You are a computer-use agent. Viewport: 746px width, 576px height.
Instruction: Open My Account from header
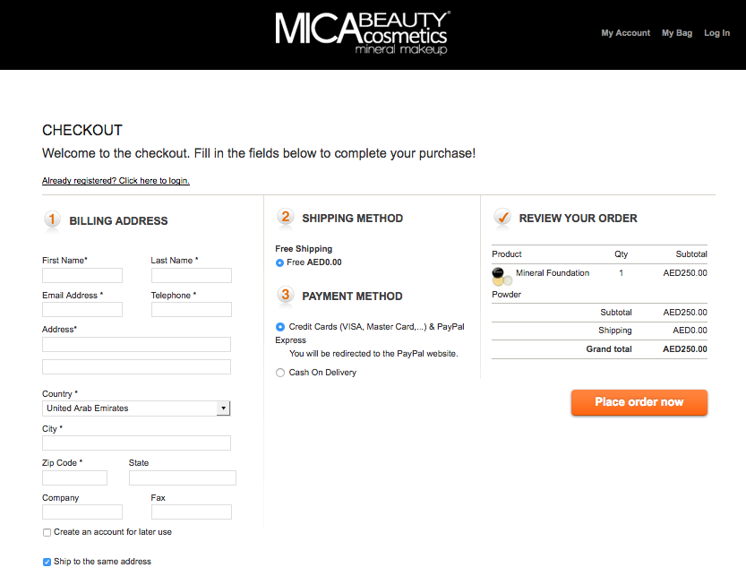pos(626,33)
